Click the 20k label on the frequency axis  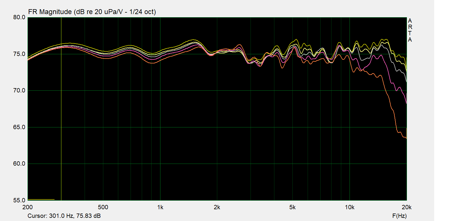point(406,207)
